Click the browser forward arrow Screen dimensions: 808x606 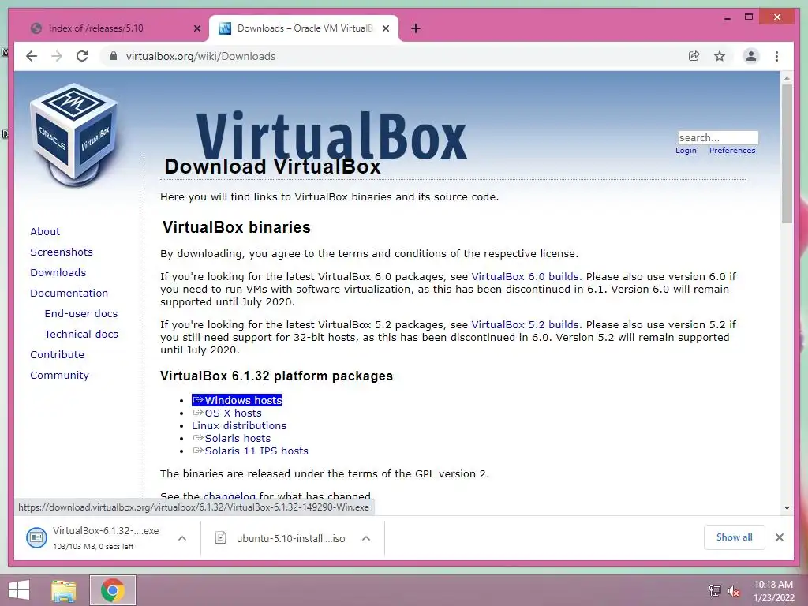pos(57,56)
